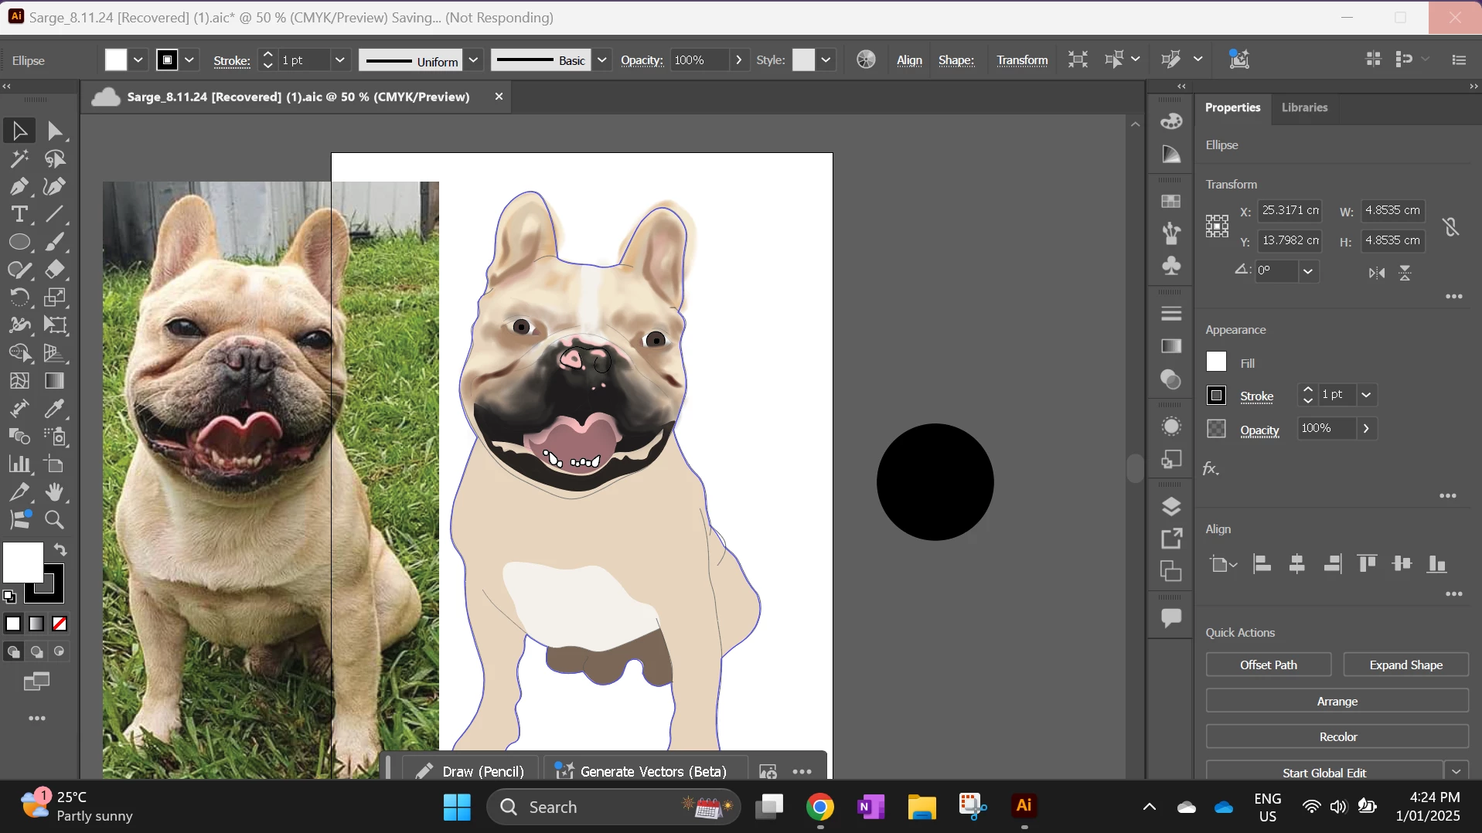
Task: Click the Recolor Artwork wheel icon
Action: pos(866,60)
